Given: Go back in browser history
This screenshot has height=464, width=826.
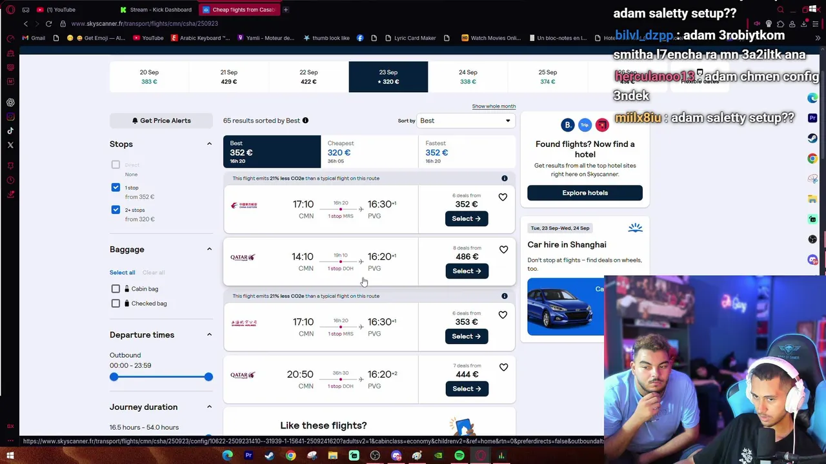Looking at the screenshot, I should [26, 24].
